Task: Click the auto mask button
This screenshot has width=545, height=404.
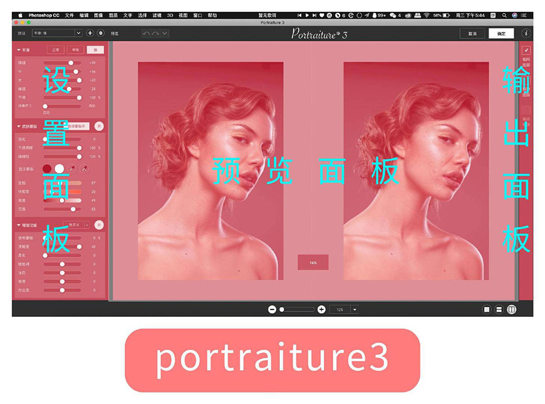Action: point(77,126)
